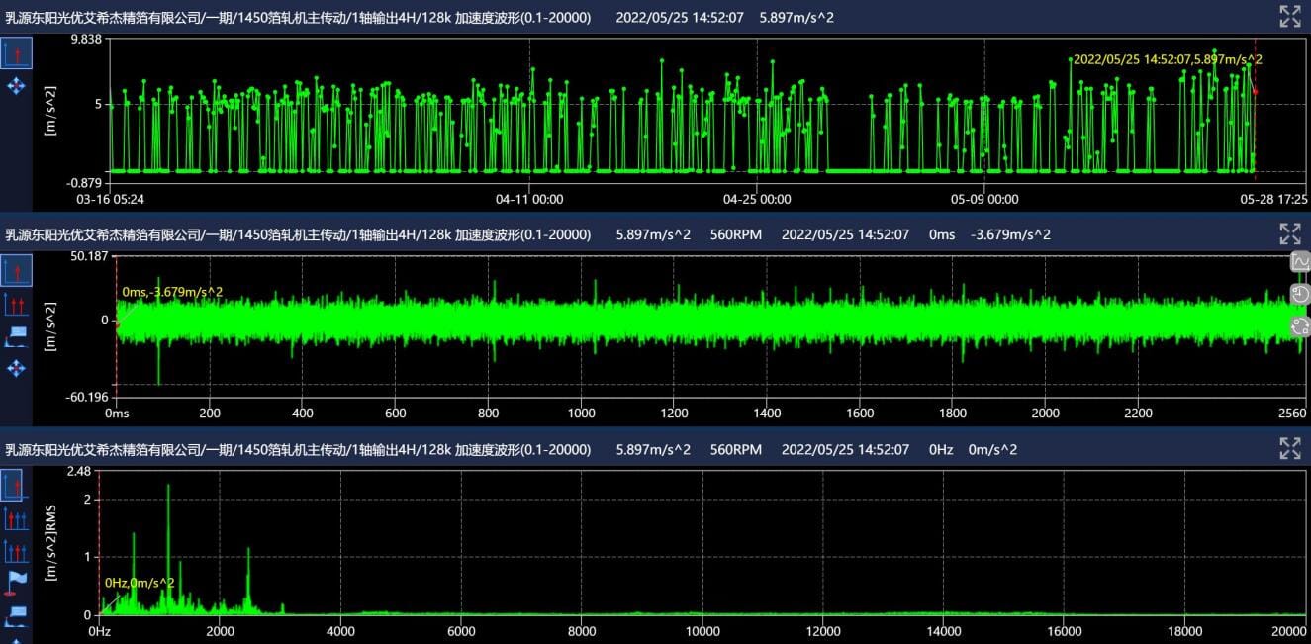Image resolution: width=1311 pixels, height=644 pixels.
Task: Choose sideband cursor tool in spectrum panel
Action: 16,551
